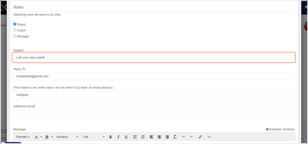Insert a numbered list

[x=143, y=137]
